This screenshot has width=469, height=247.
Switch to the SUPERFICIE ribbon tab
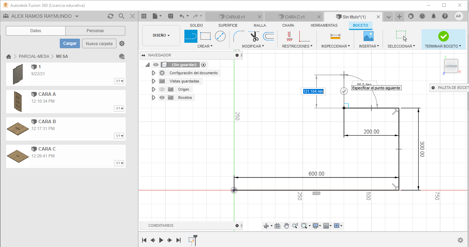(228, 25)
